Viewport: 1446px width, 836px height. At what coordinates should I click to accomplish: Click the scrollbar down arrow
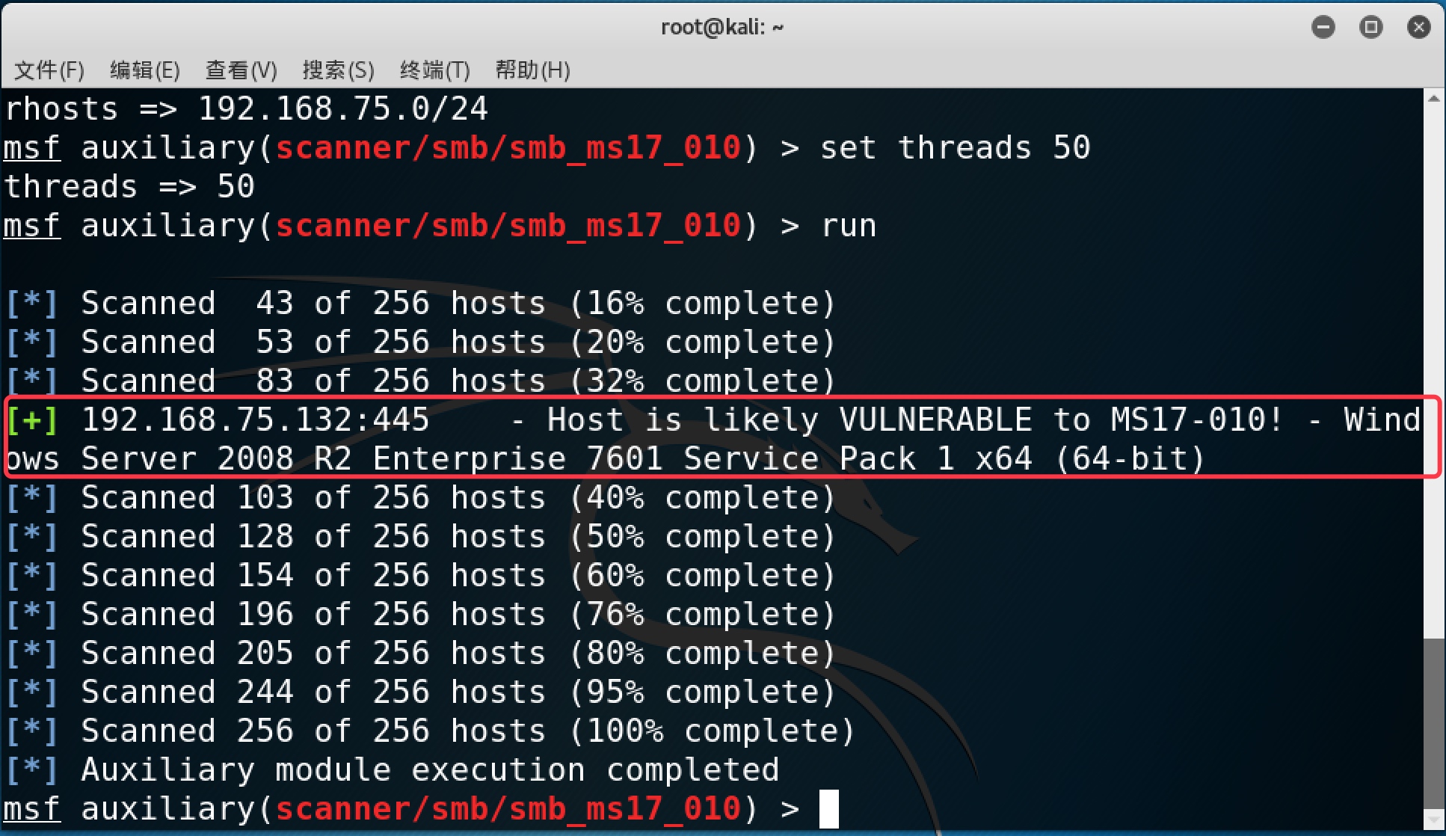(1433, 820)
